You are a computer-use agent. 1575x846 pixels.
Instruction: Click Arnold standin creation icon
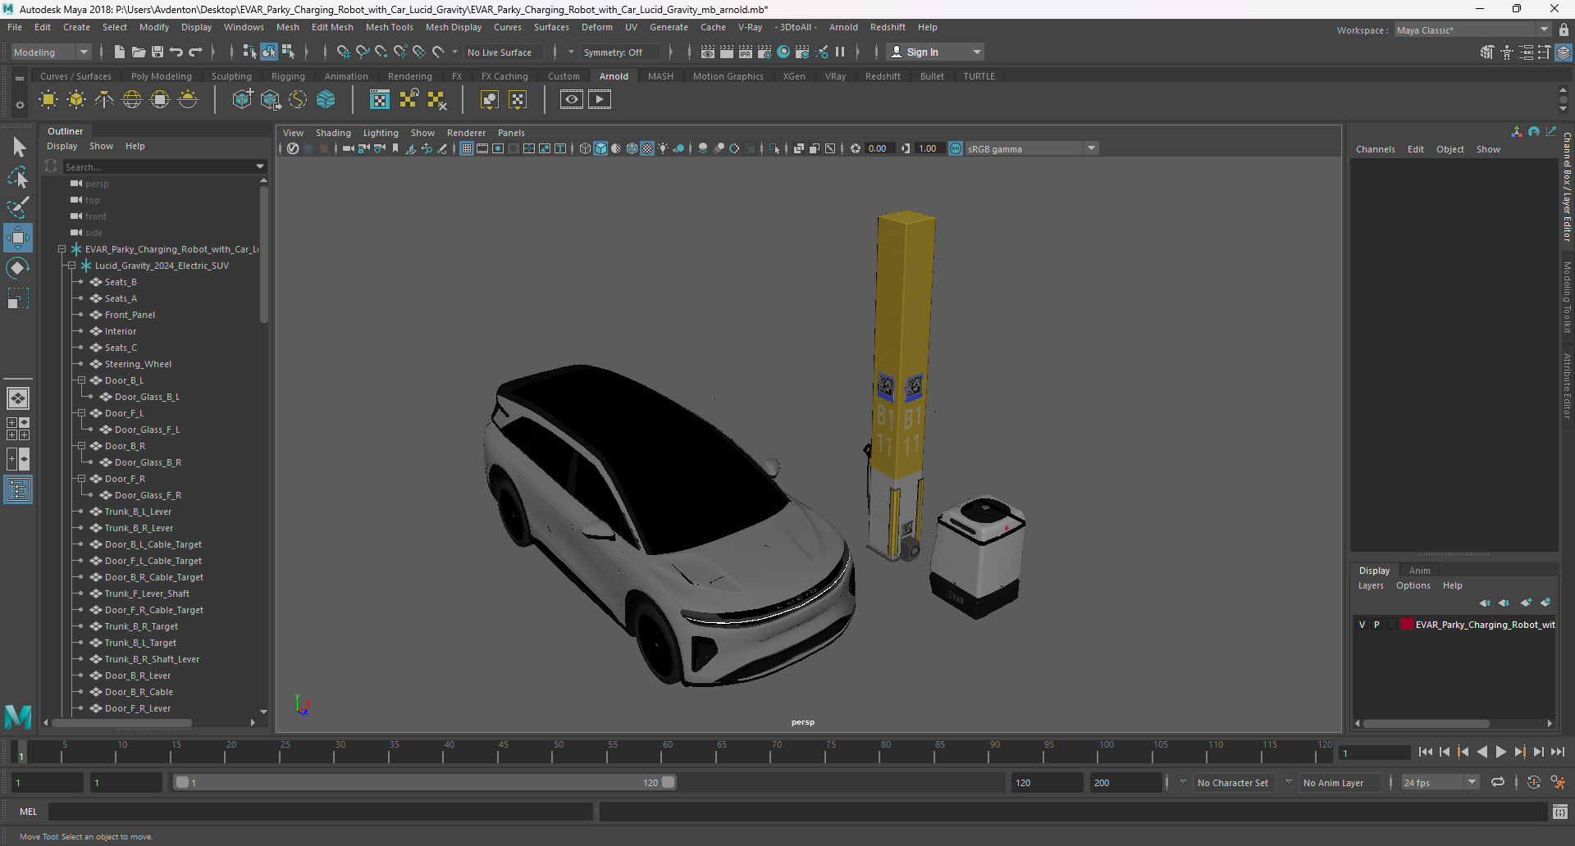coord(243,100)
